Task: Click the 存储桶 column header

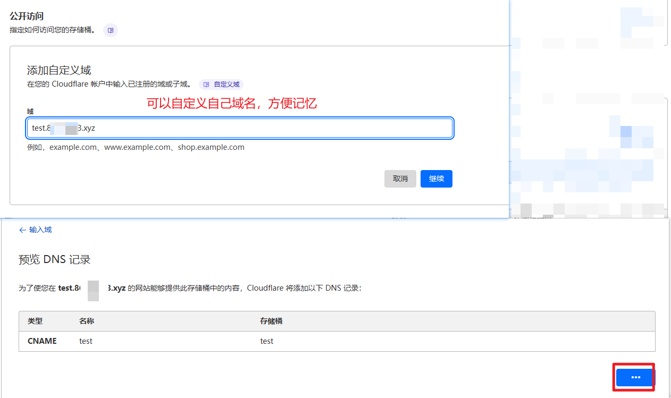Action: [x=271, y=321]
